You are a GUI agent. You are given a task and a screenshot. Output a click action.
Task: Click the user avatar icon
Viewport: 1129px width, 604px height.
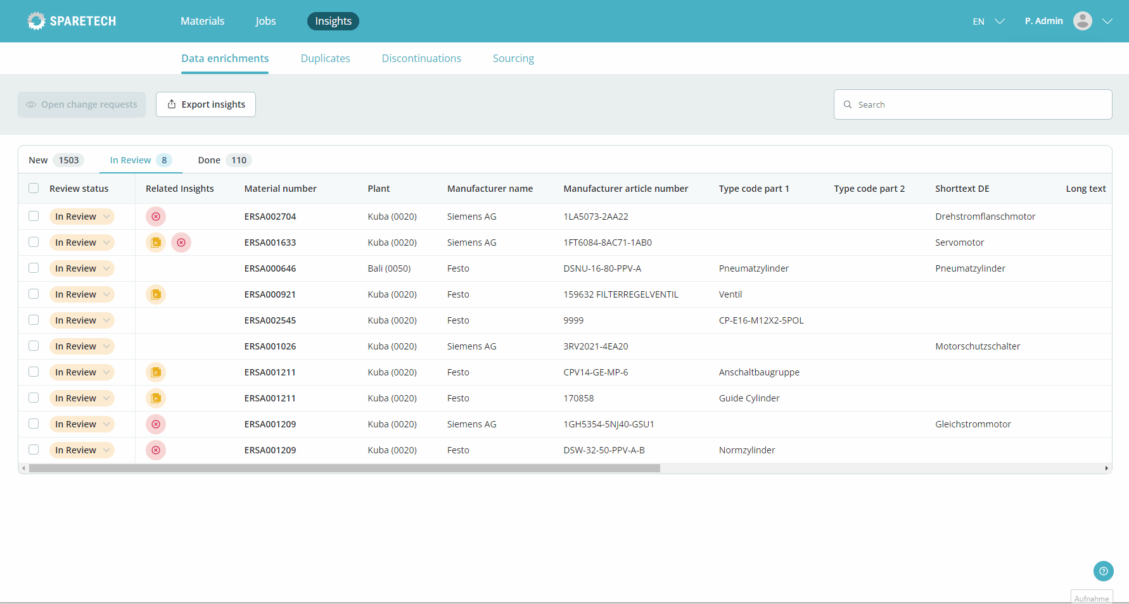[x=1082, y=21]
